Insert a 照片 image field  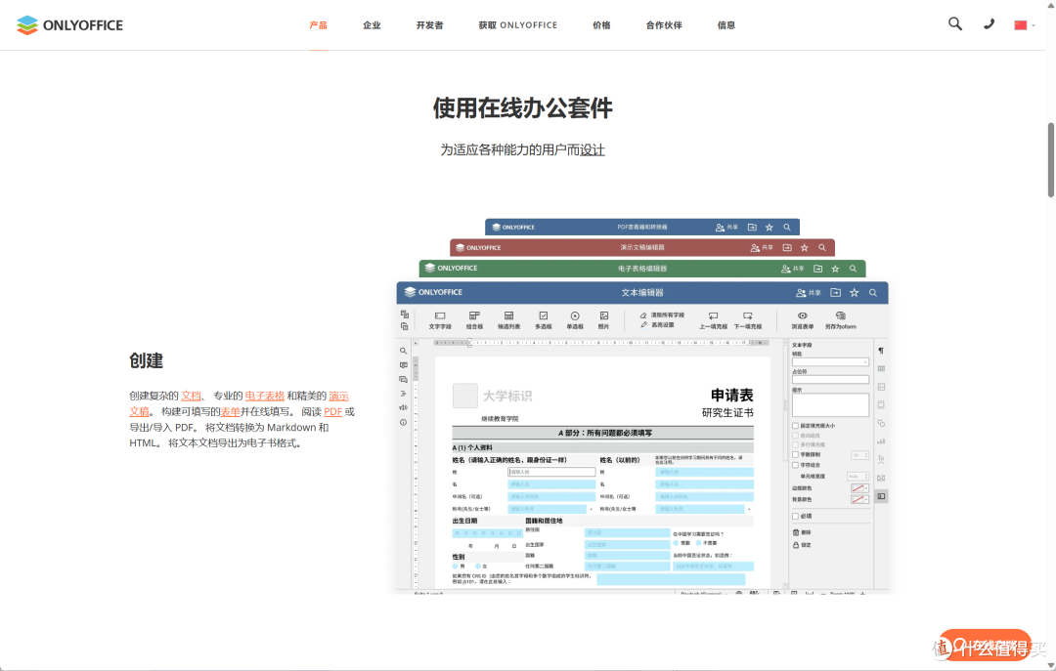pyautogui.click(x=603, y=320)
